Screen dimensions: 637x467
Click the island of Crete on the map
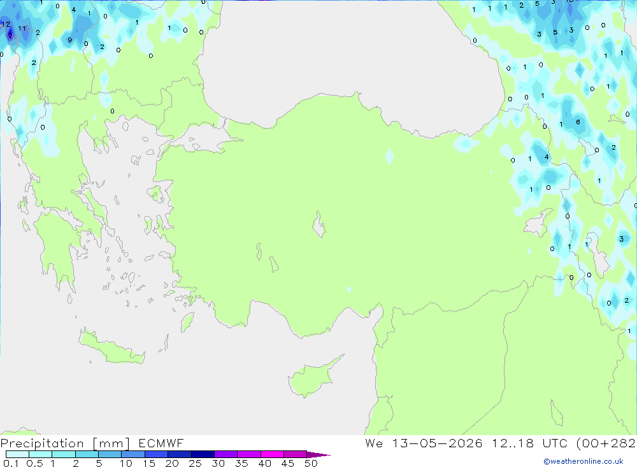[110, 347]
